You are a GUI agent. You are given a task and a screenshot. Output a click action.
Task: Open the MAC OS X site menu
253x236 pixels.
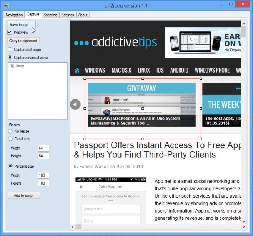tap(122, 70)
